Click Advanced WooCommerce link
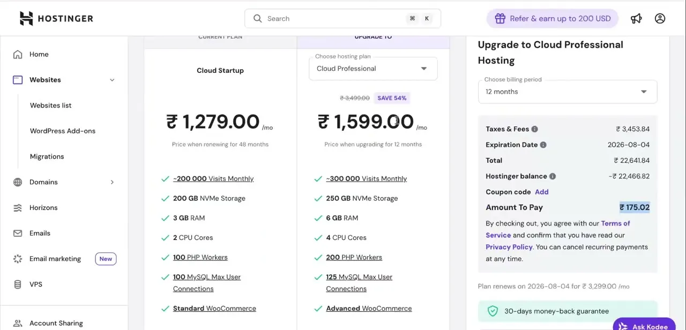 [x=369, y=309]
